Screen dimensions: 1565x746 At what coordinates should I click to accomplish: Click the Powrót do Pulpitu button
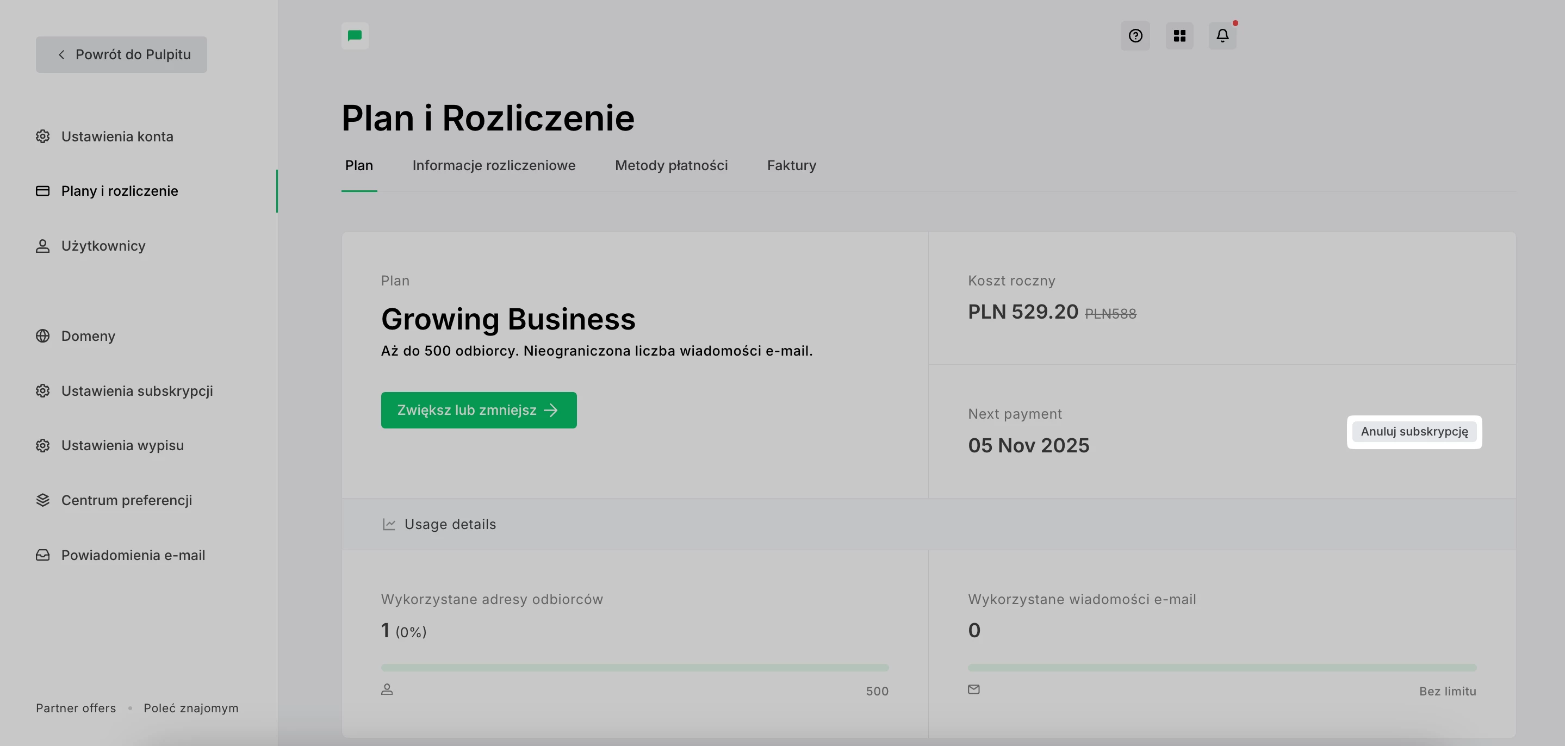click(x=121, y=55)
